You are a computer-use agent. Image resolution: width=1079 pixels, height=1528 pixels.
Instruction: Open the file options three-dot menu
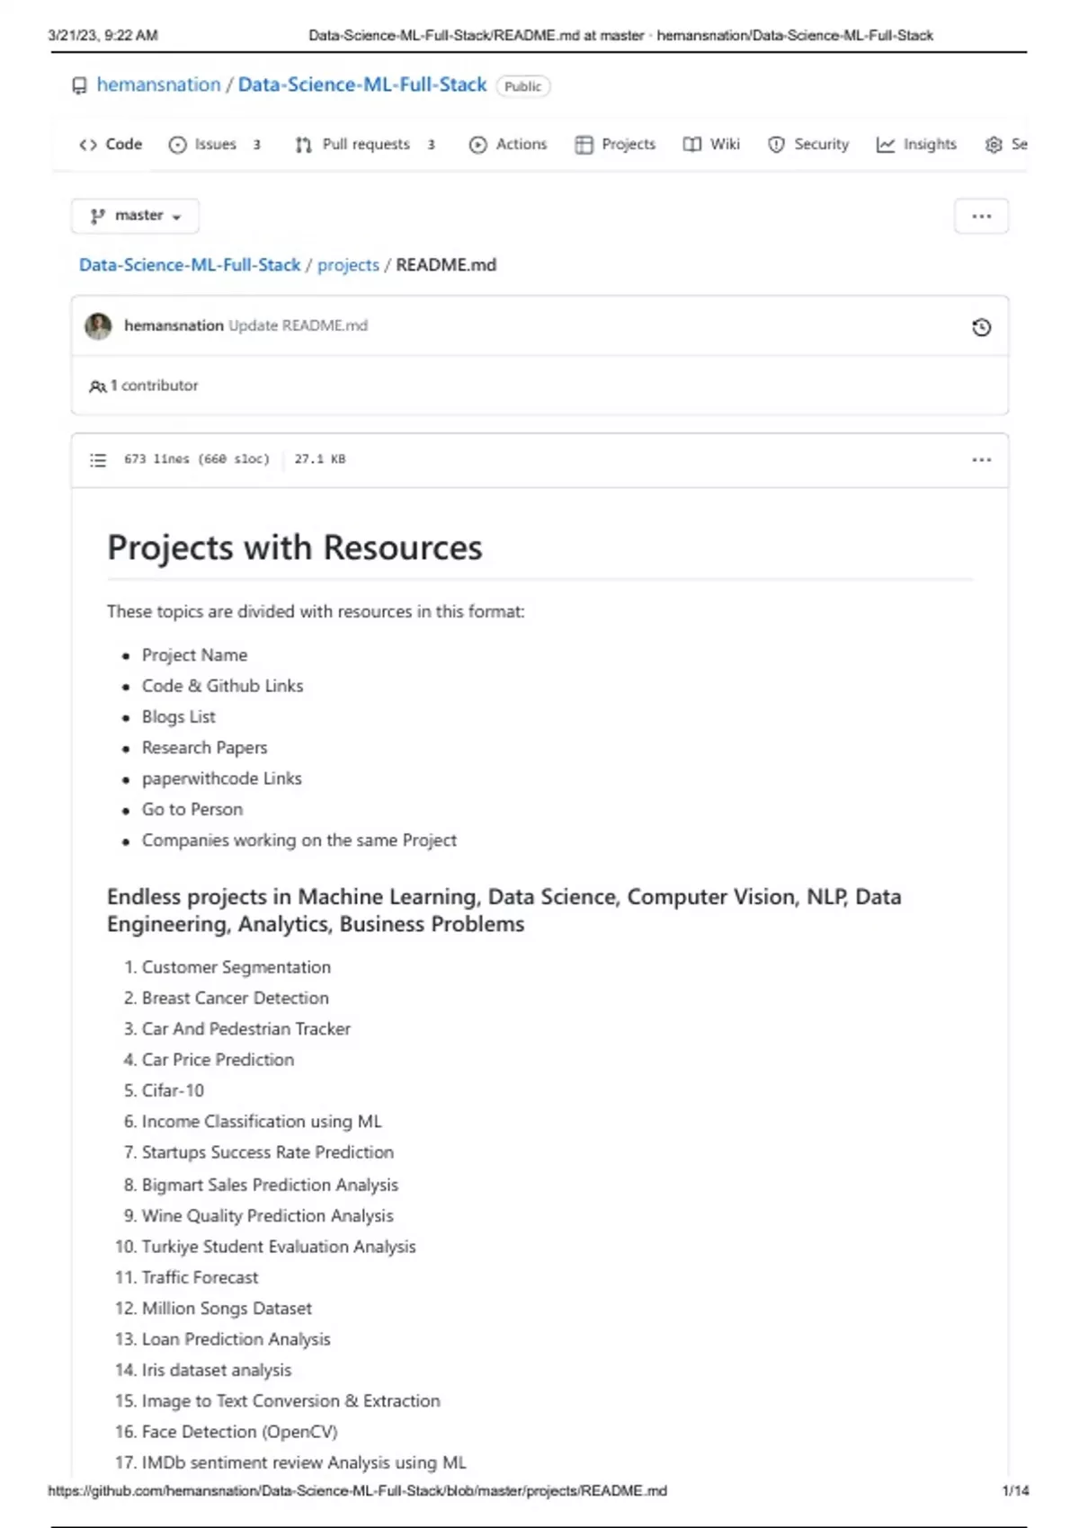pyautogui.click(x=981, y=460)
